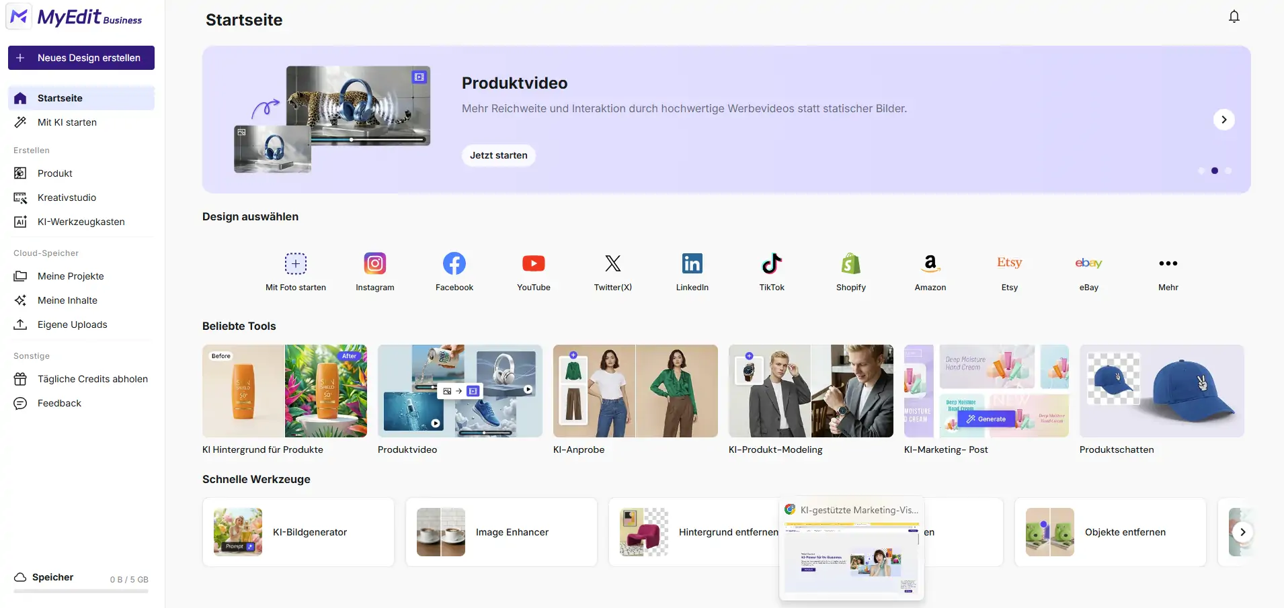Show more design platforms via Mehr
Viewport: 1284px width, 608px height.
pos(1168,263)
